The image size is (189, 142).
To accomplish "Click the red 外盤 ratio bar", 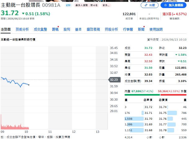I will (173, 95).
